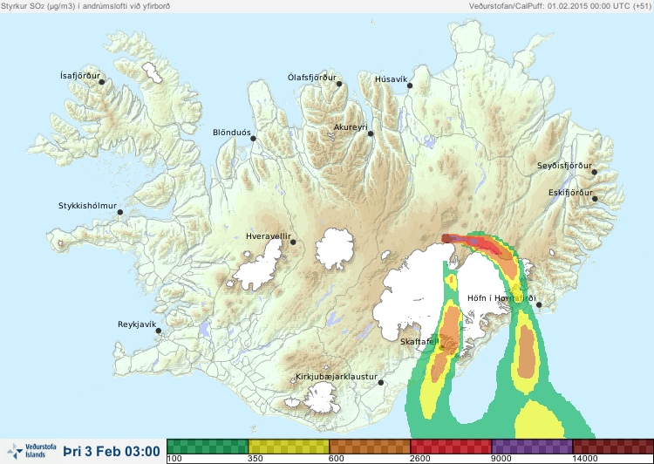Click the Langjökull glacier, white area southwest of Hveravellir

coord(260,266)
